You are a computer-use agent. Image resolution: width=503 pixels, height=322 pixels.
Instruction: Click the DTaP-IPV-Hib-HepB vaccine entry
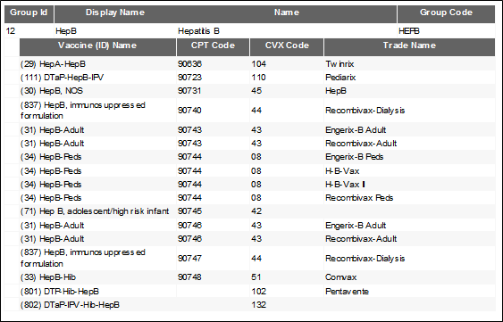pos(70,305)
